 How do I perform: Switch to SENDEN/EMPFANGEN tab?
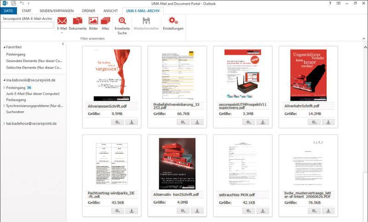tap(57, 11)
